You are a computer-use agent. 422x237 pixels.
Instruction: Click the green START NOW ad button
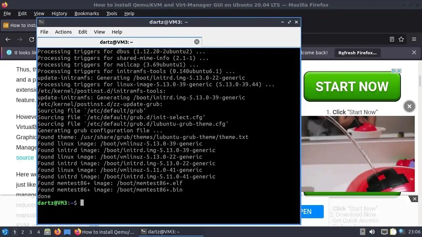point(352,87)
